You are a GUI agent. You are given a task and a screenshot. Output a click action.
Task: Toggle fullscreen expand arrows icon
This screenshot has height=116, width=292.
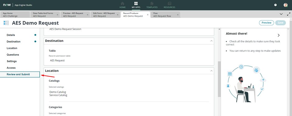289,14
